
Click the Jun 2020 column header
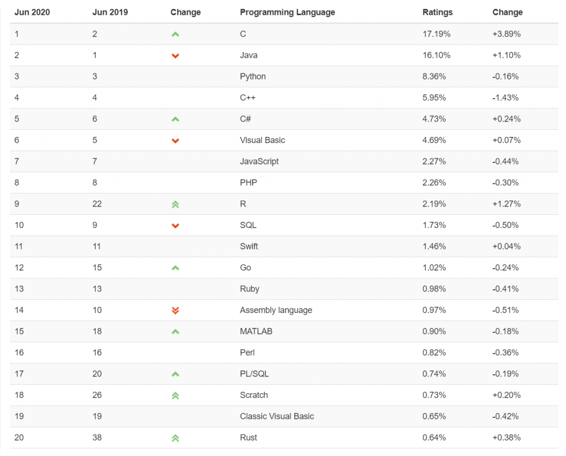pos(32,12)
